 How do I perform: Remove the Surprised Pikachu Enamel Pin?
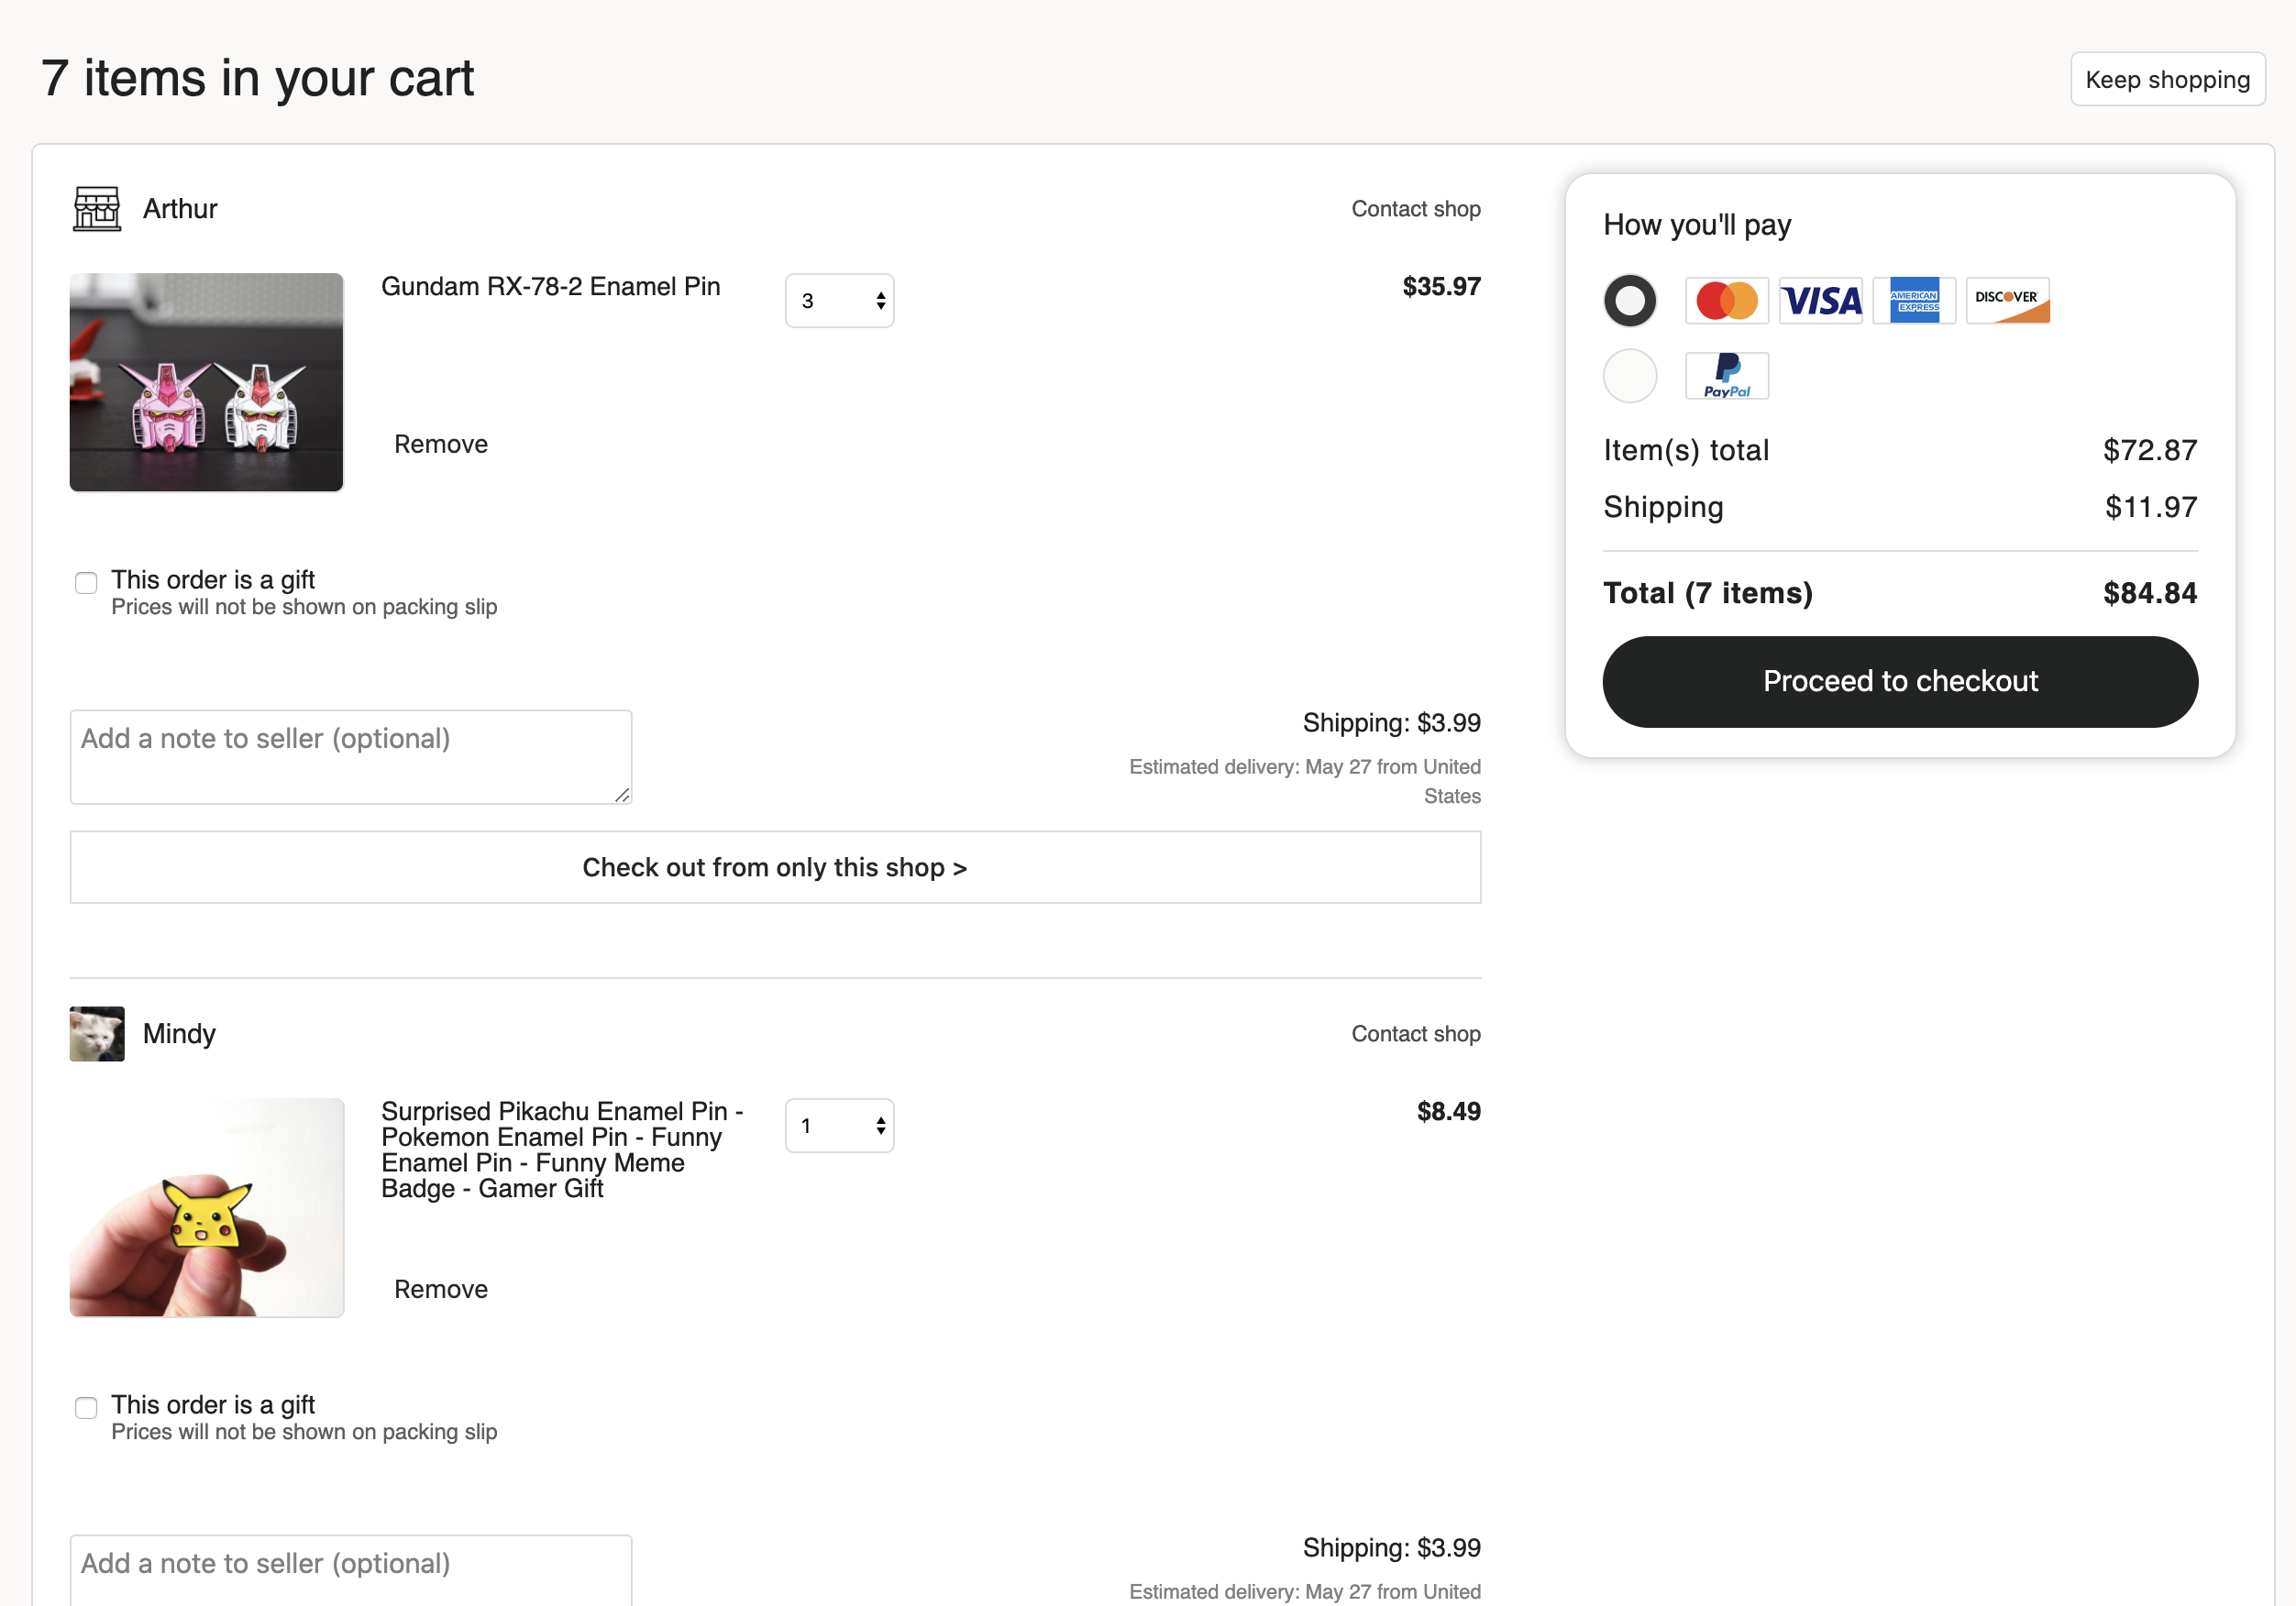[440, 1289]
